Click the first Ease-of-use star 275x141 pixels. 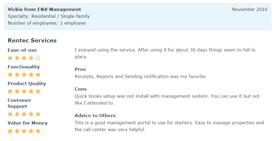click(x=10, y=58)
